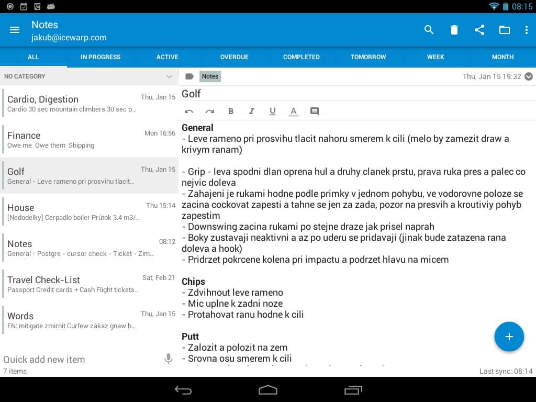Share the Golf note
Viewport: 536px width, 402px height.
tap(479, 30)
